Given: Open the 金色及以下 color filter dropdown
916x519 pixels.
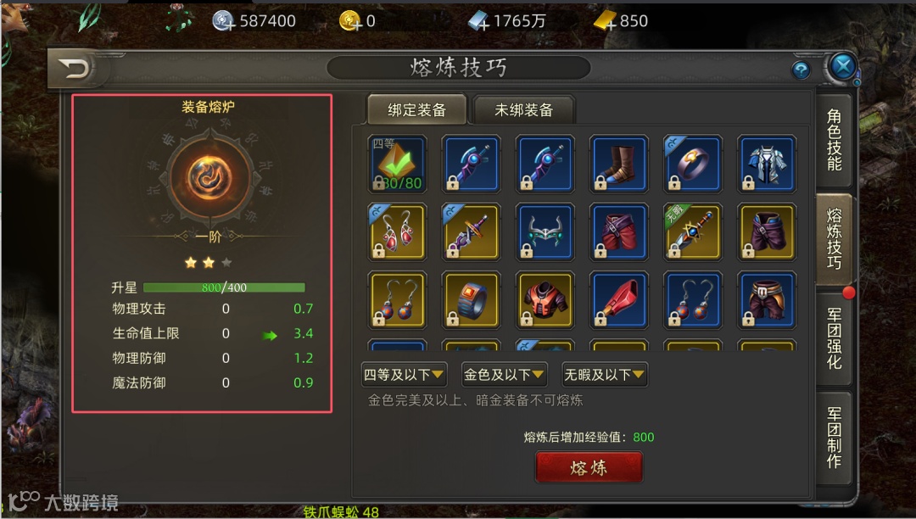Looking at the screenshot, I should point(504,375).
